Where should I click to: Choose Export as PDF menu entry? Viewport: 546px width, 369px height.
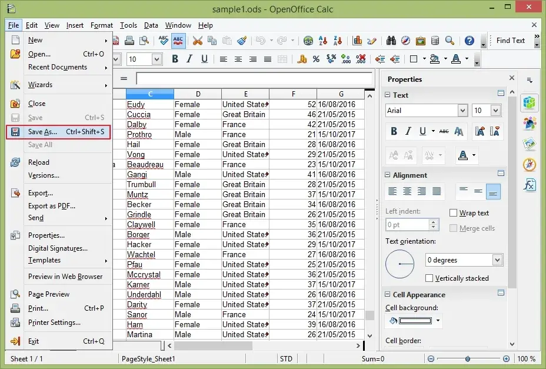tap(52, 206)
